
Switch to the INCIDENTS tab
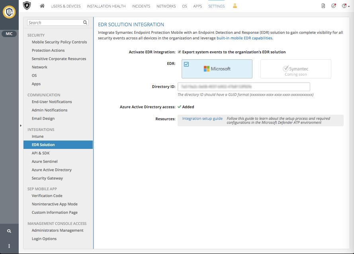141,6
